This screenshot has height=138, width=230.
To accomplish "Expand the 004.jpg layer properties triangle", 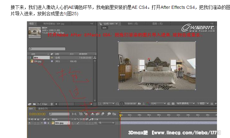I will [42, 123].
